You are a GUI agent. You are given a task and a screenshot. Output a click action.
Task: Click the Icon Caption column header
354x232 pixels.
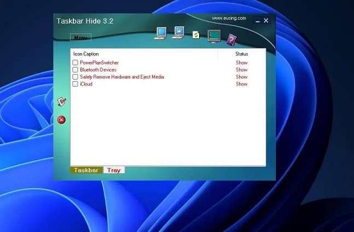pyautogui.click(x=86, y=54)
